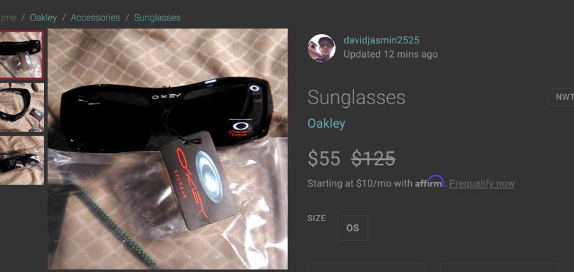The height and width of the screenshot is (272, 574).
Task: Click the Sunglasses listing title
Action: (356, 98)
